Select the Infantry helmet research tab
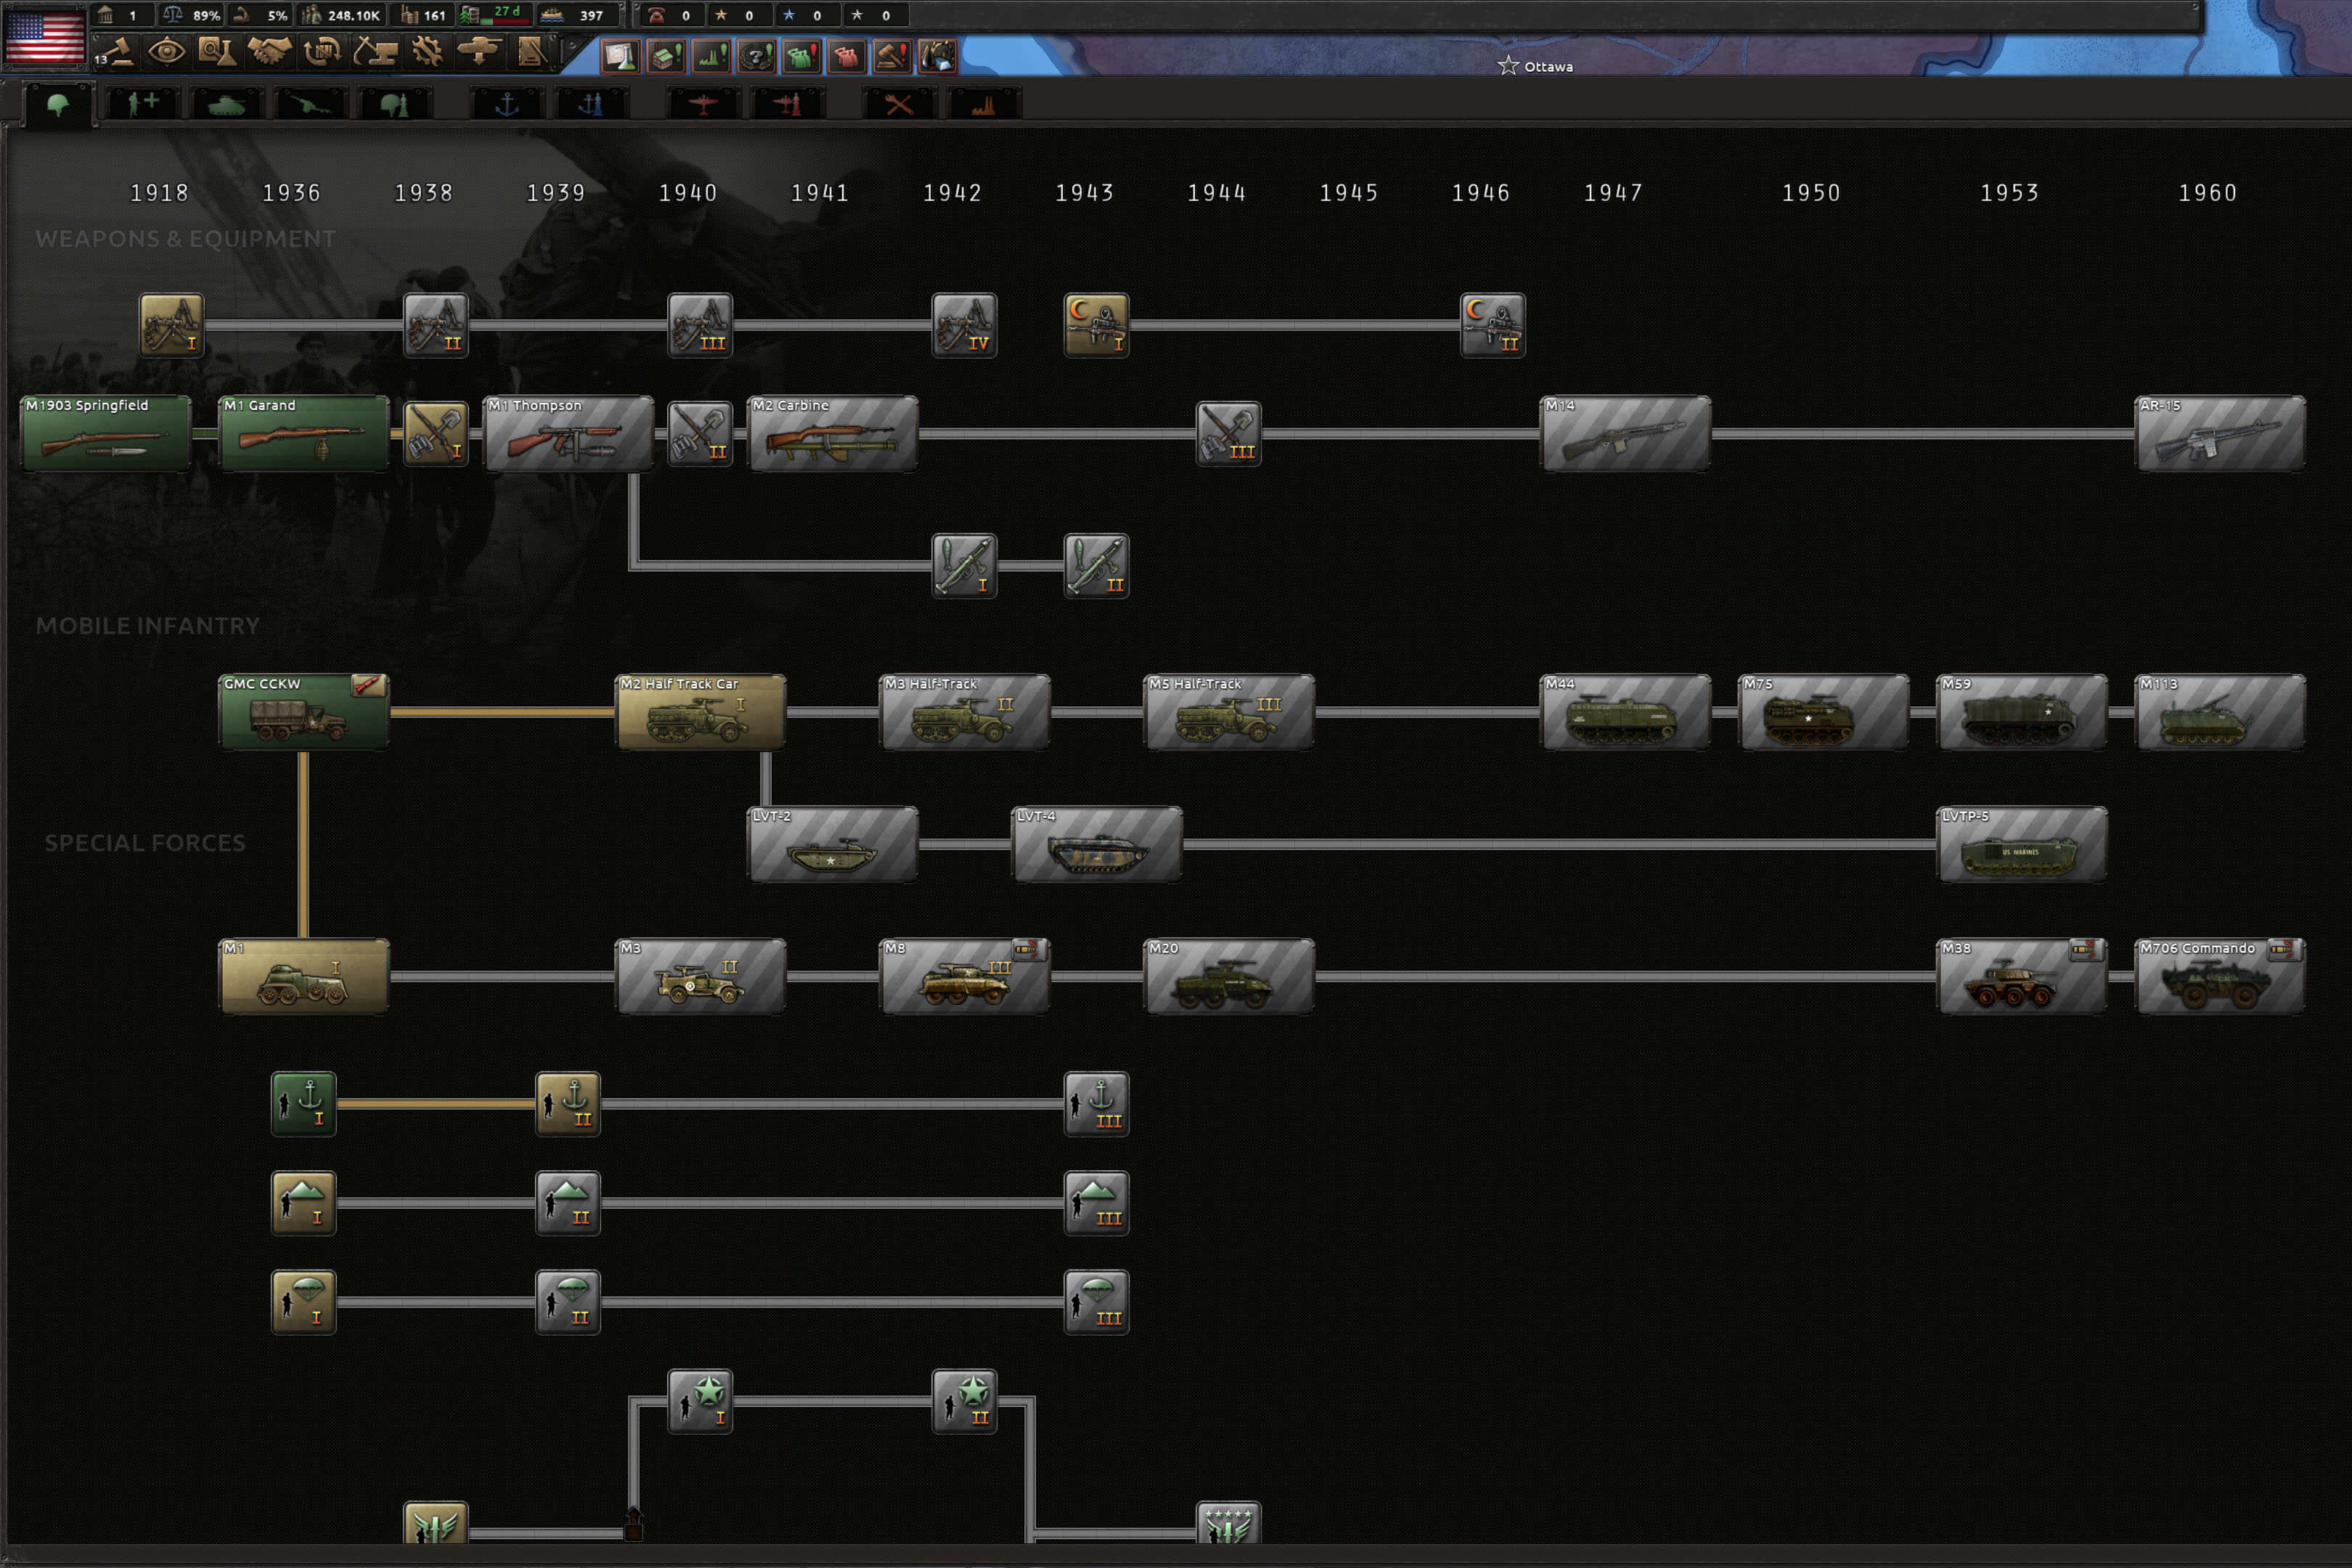Image resolution: width=2352 pixels, height=1568 pixels. coord(58,104)
